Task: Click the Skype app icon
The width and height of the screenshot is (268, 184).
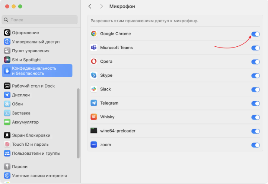Action: 94,75
